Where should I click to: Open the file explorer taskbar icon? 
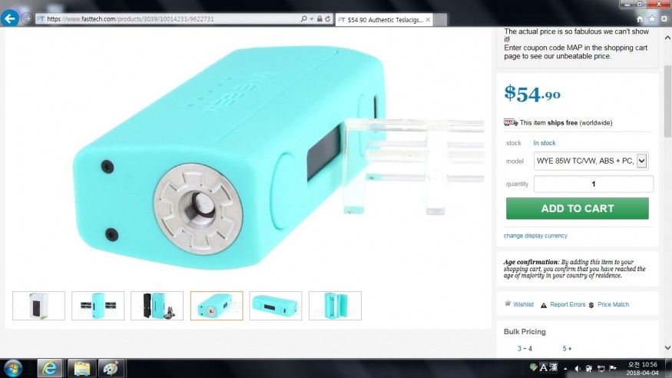click(x=81, y=368)
